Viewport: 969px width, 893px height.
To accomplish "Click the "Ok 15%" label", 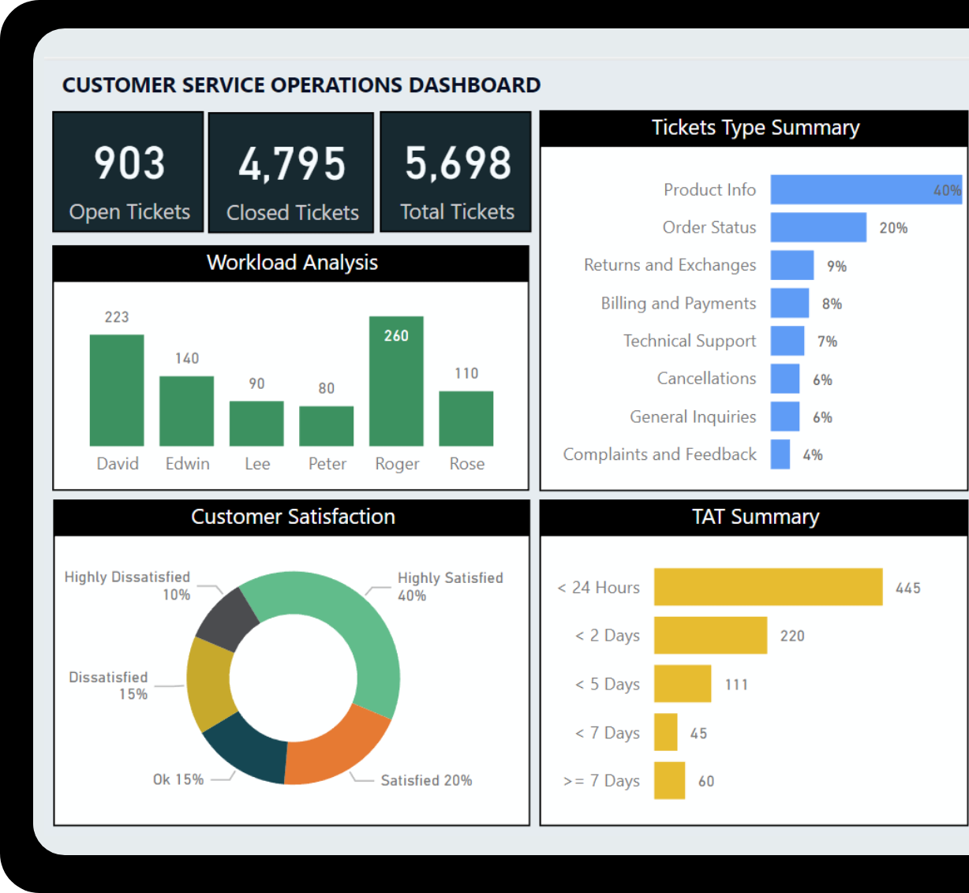I will coord(178,779).
